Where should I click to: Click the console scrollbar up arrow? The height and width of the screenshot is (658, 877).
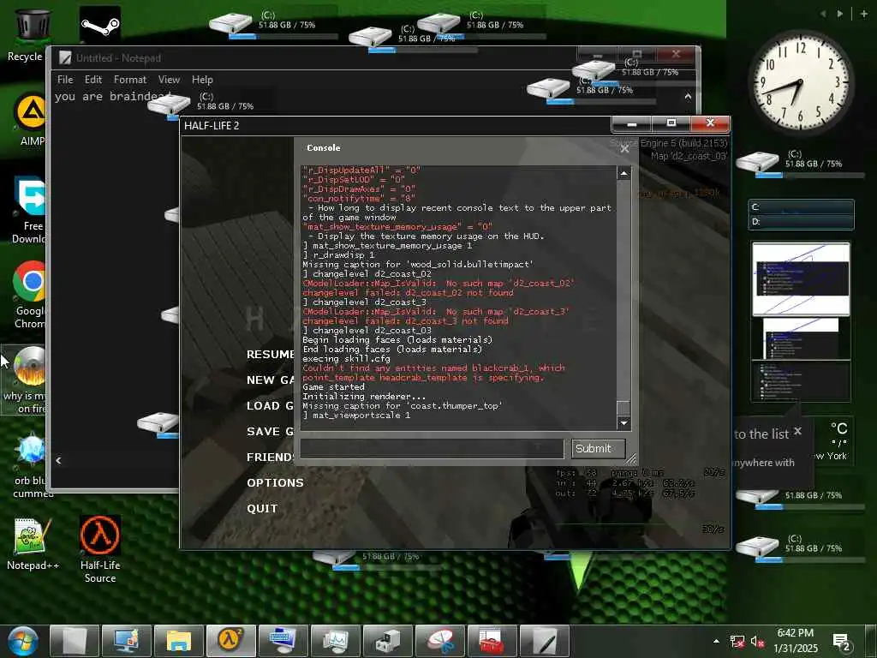623,173
